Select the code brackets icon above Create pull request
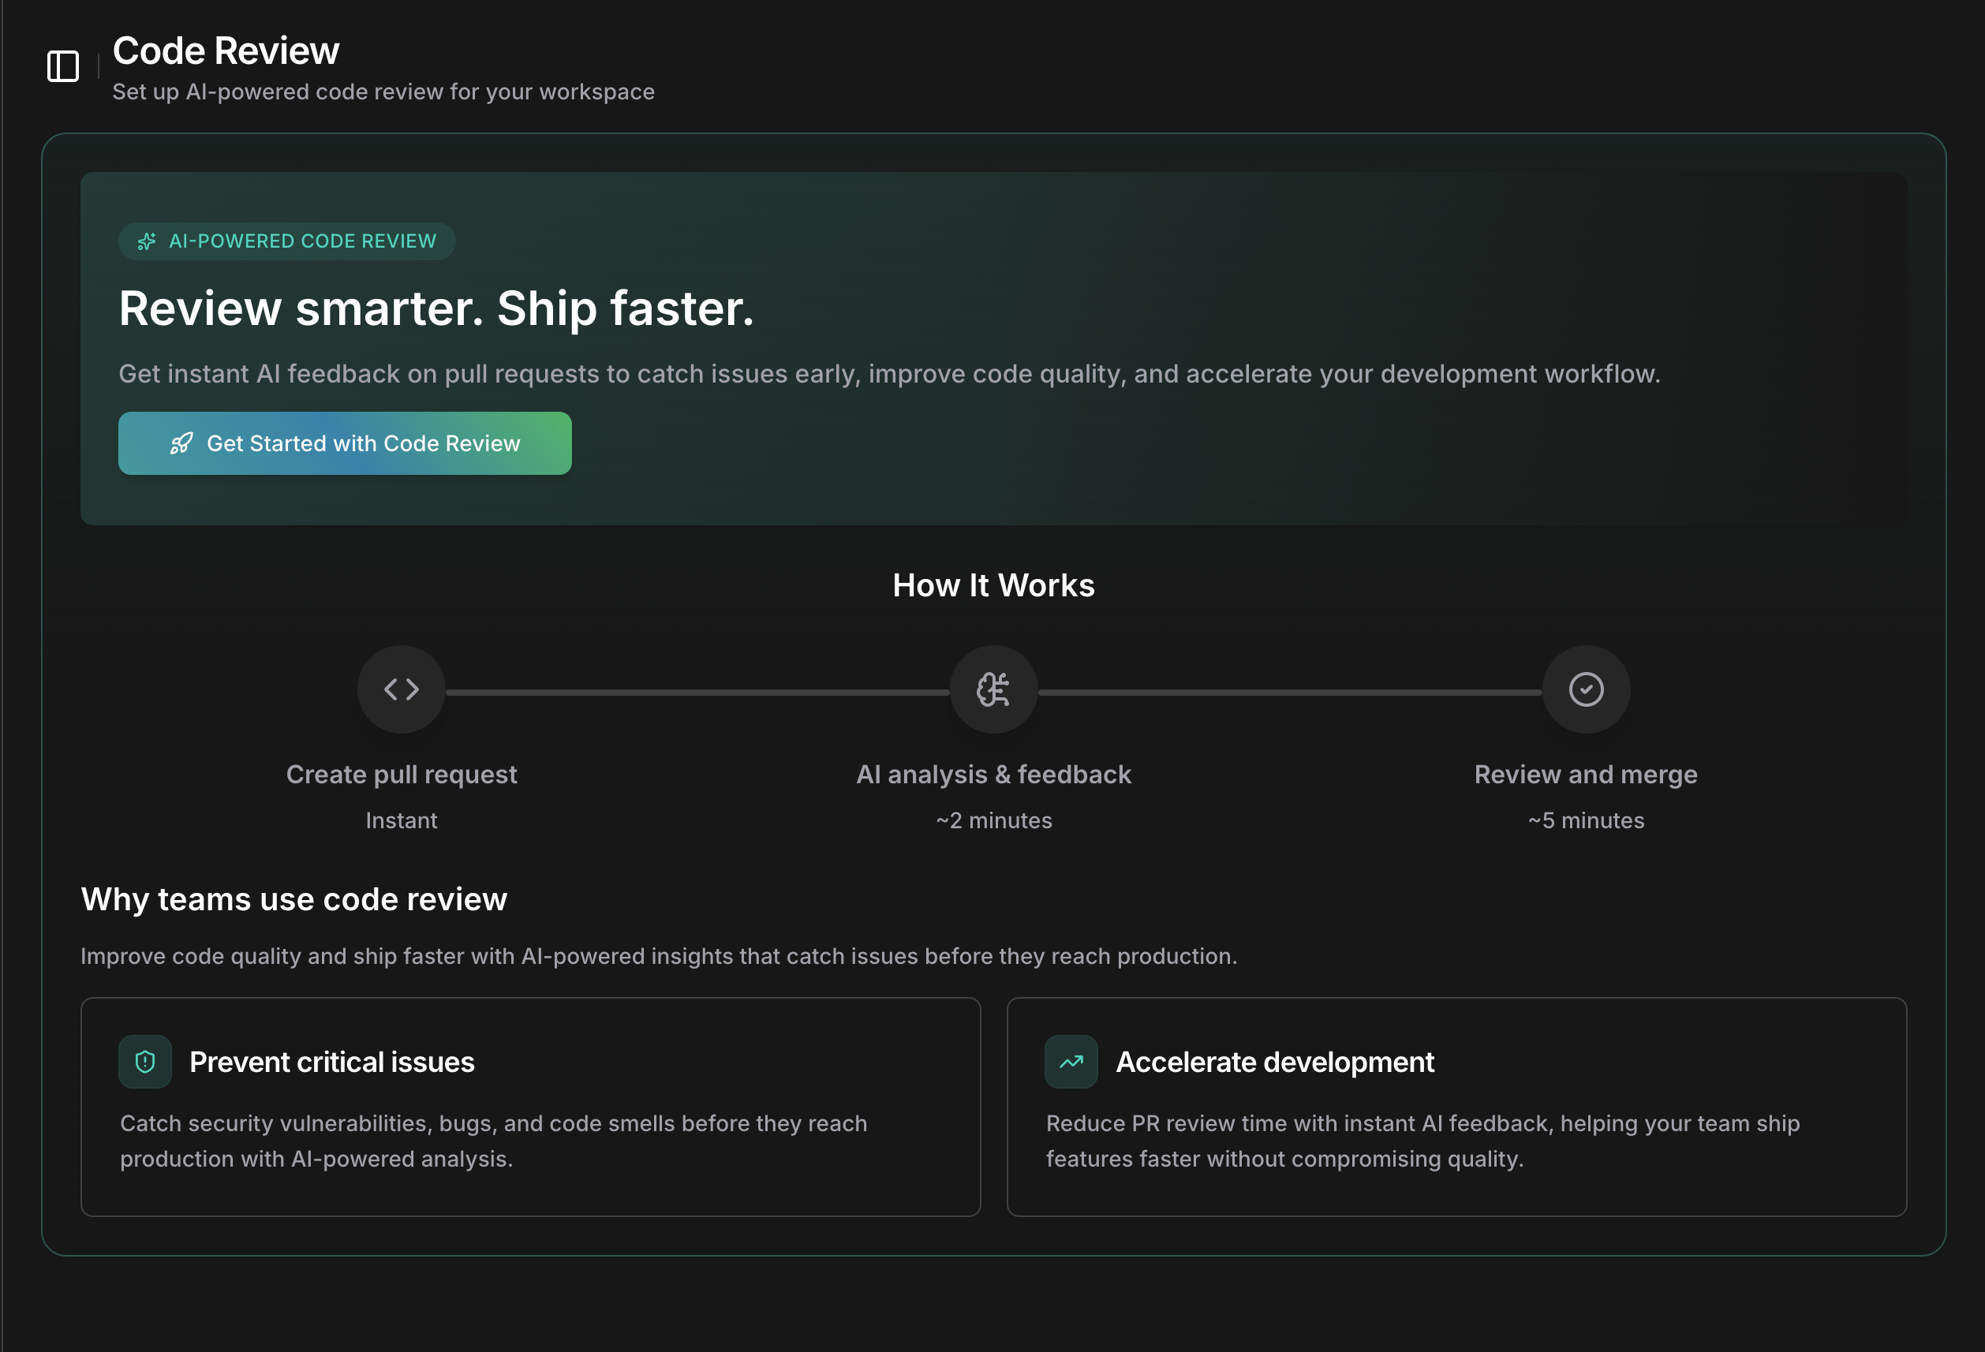 coord(401,689)
